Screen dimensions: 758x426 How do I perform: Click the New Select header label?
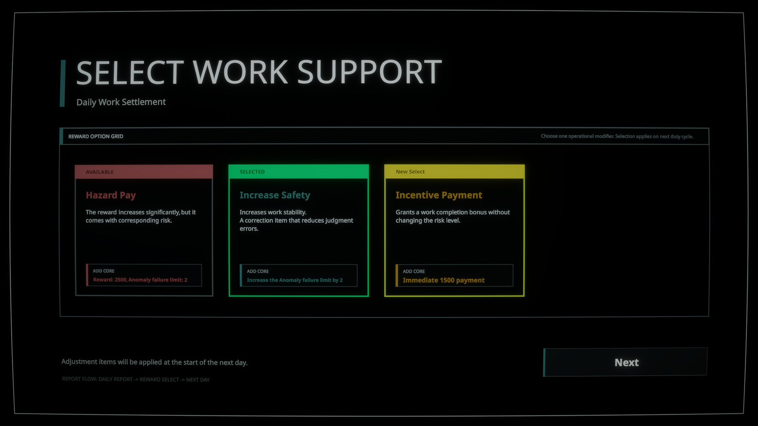point(410,172)
